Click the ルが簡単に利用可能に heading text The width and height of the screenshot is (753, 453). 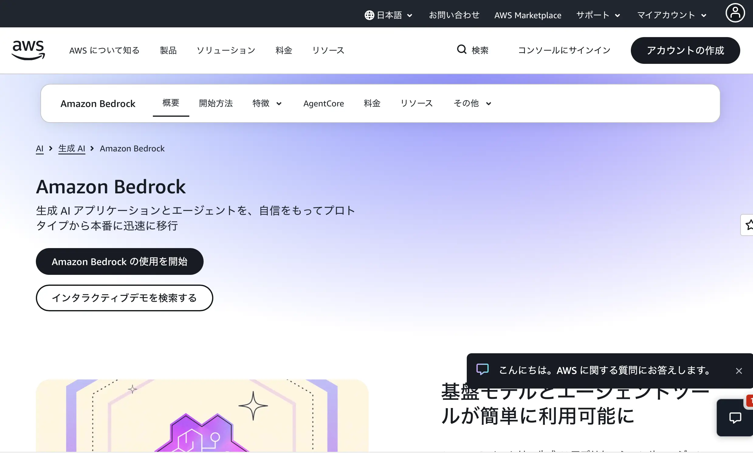coord(538,417)
